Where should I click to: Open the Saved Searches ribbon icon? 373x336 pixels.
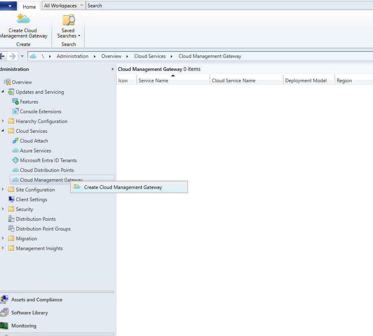tap(68, 20)
